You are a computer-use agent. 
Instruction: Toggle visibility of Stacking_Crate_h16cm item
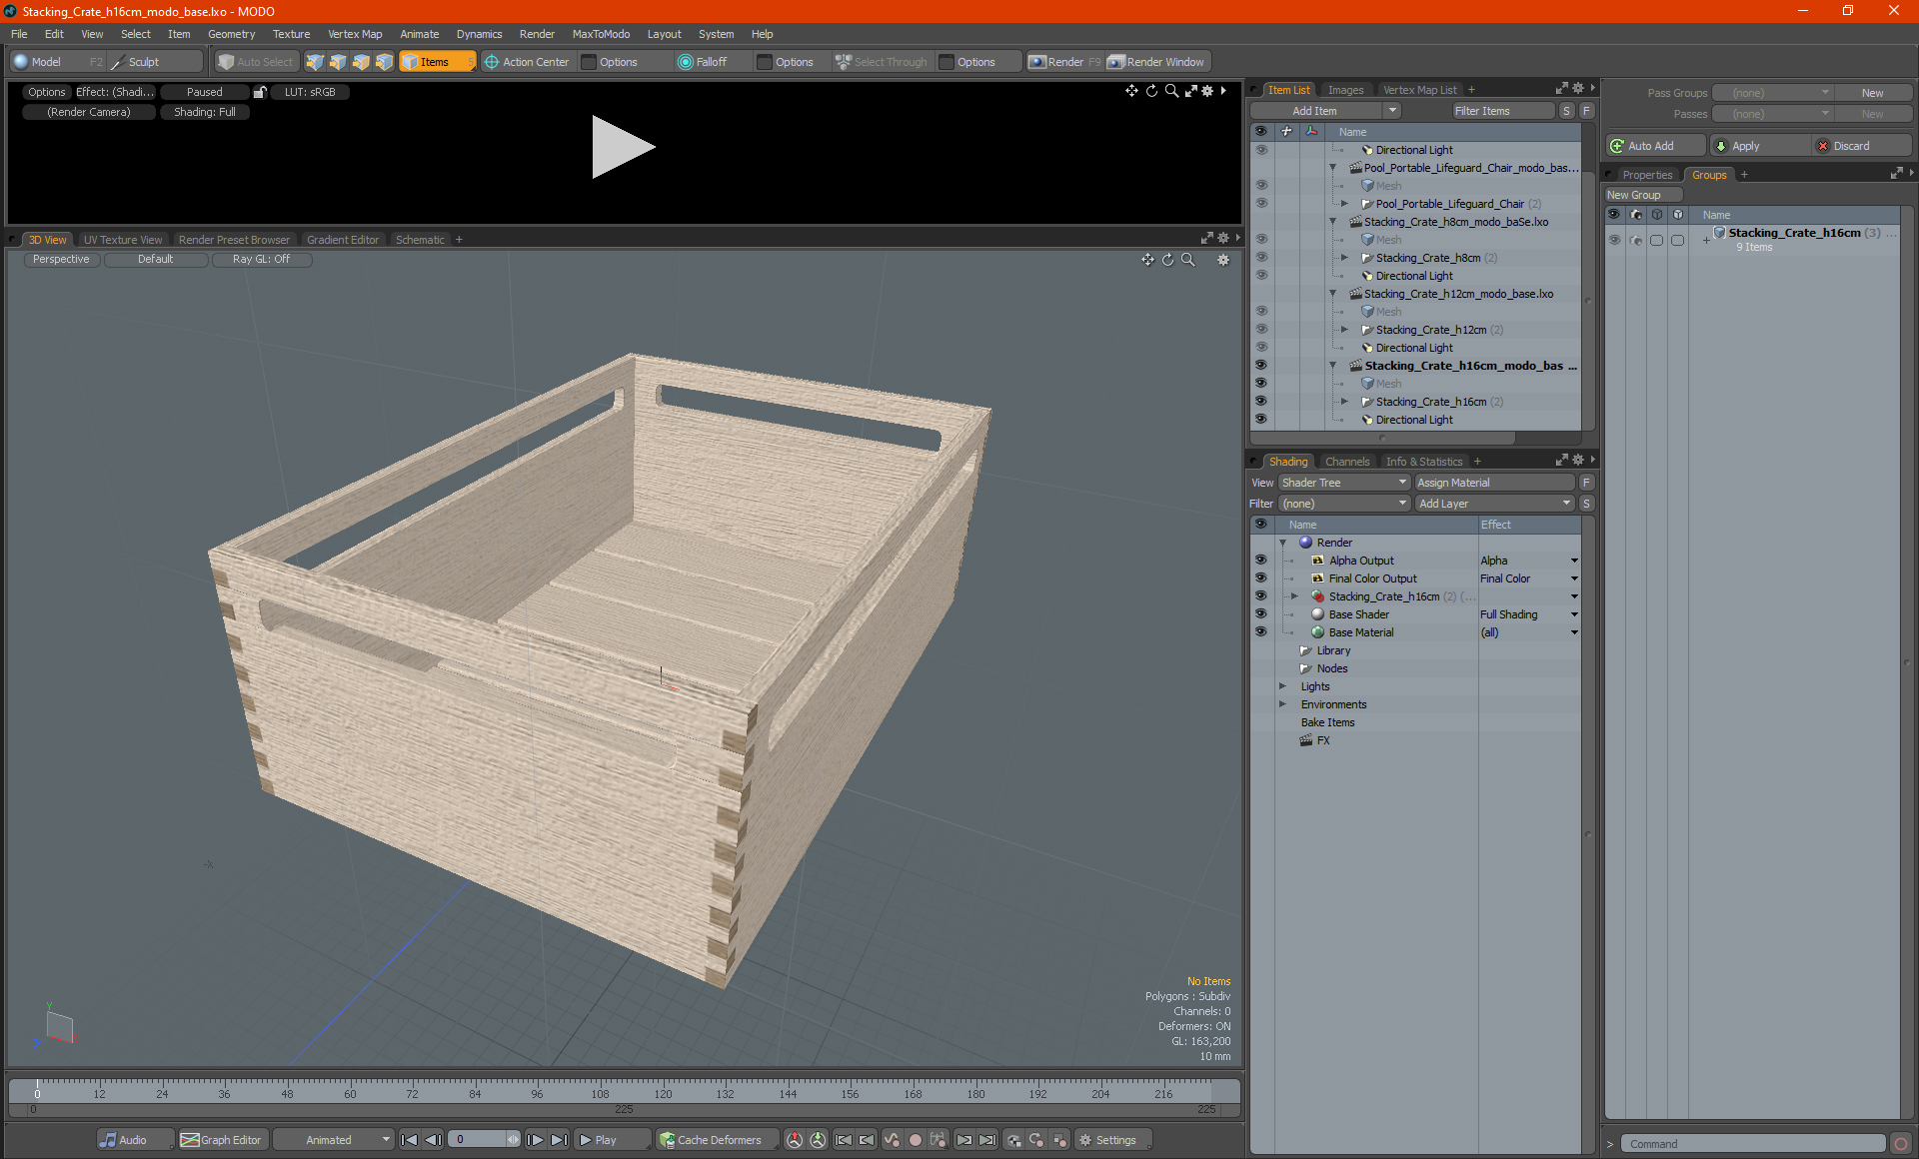click(1261, 402)
